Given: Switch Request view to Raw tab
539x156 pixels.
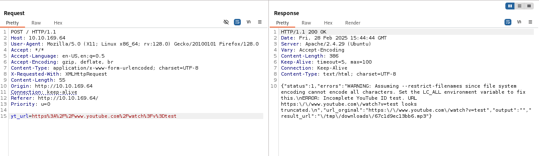Looking at the screenshot, I should pyautogui.click(x=36, y=23).
